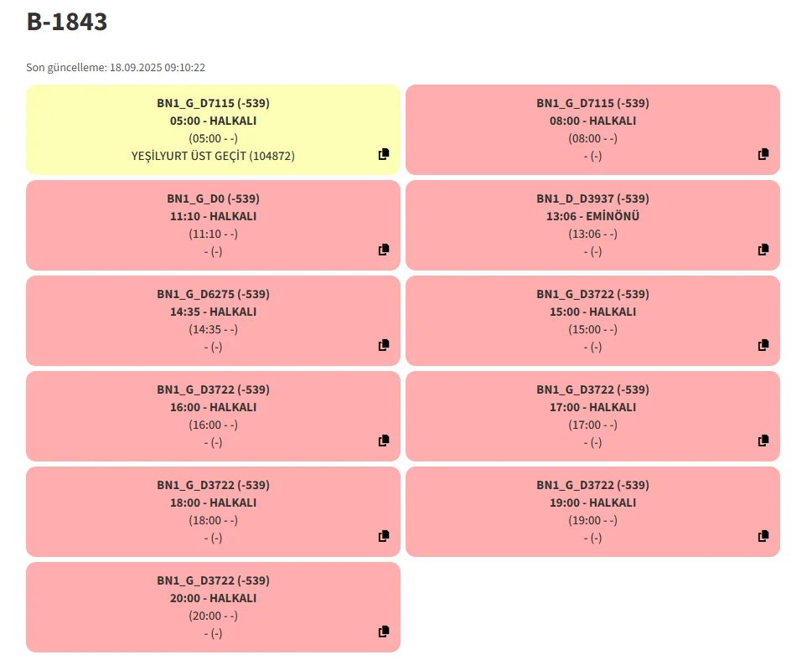Copy the 08:00 HALKALI trip info
807x665 pixels.
[763, 154]
